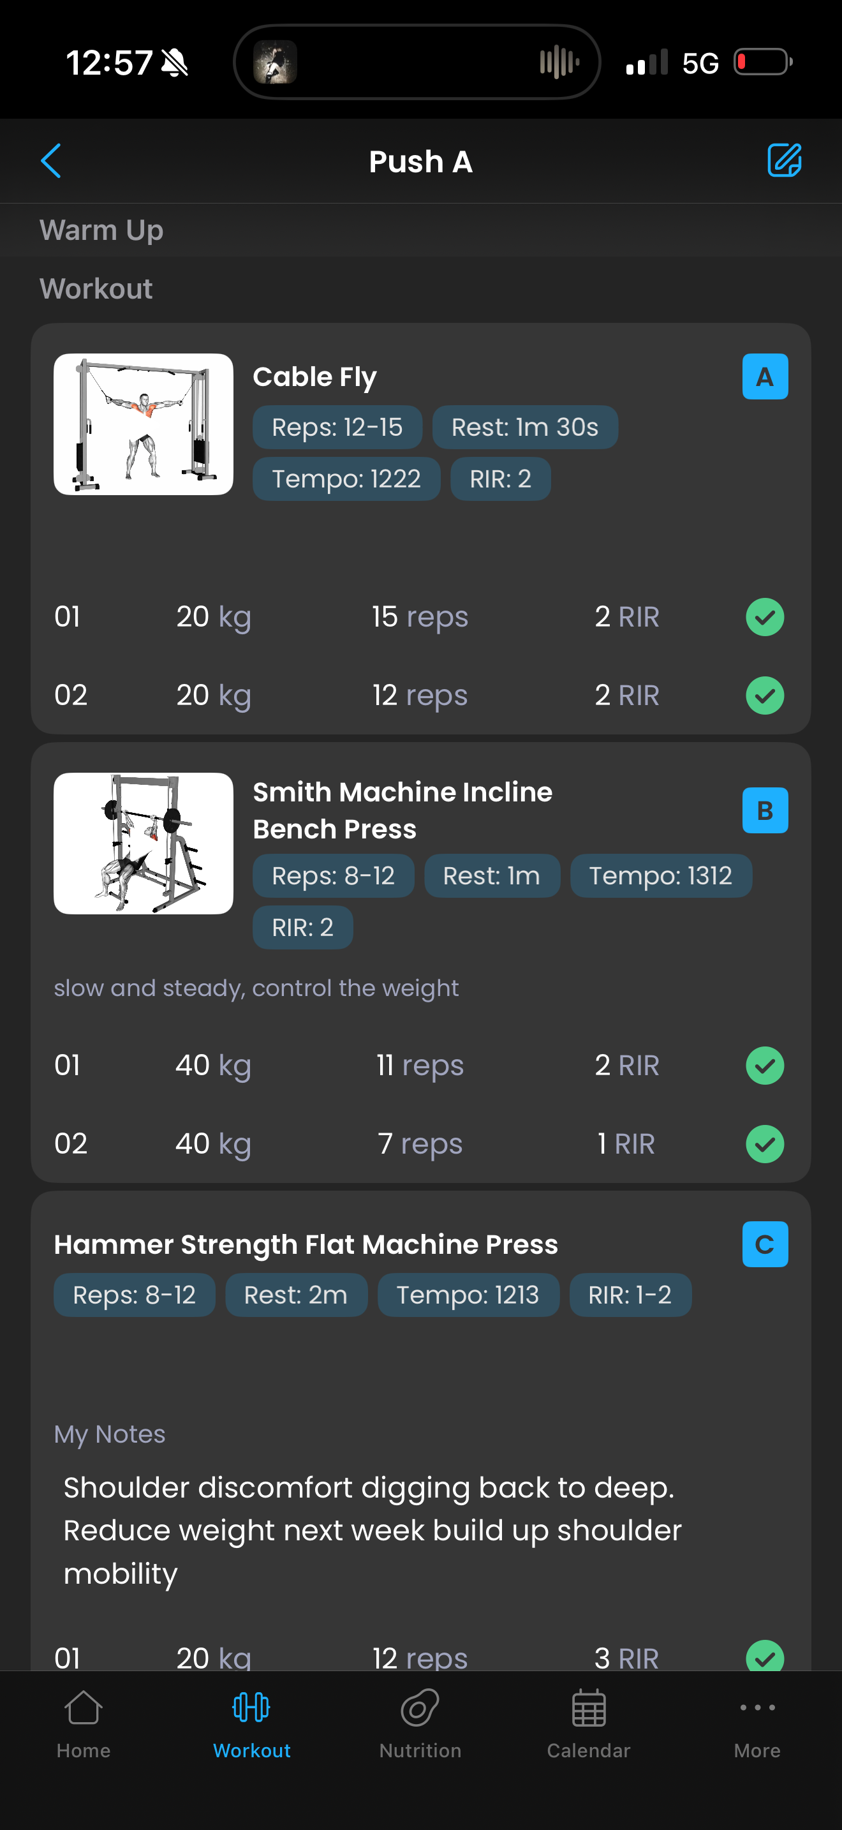Tap the Hammer Strength Flat Machine Press title
Viewport: 842px width, 1830px height.
click(x=306, y=1244)
